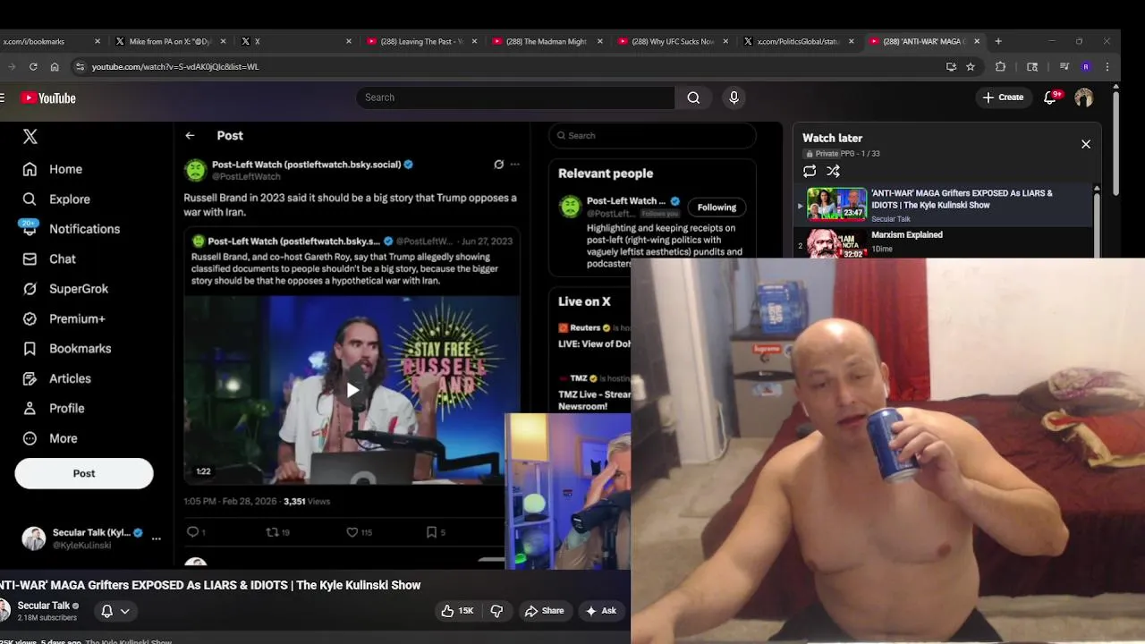Click the voice search microphone icon
This screenshot has height=644, width=1145.
[x=734, y=97]
